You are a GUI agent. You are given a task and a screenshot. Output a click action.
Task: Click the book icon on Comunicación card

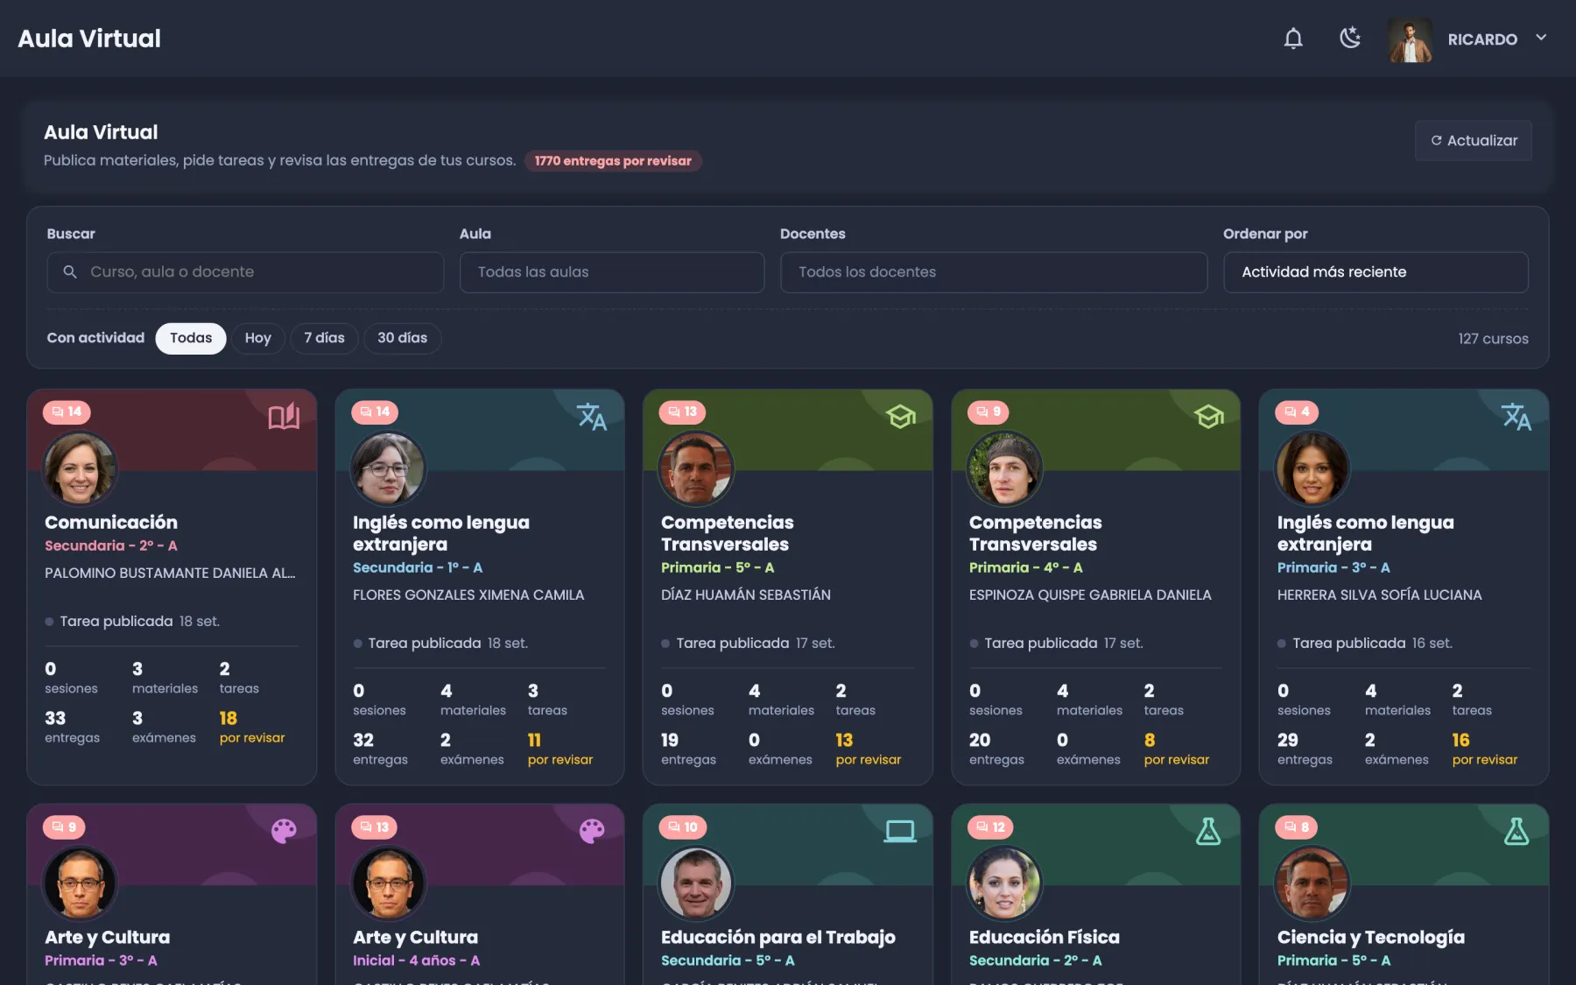click(x=284, y=417)
